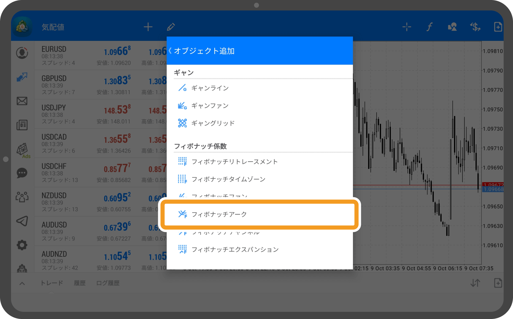
Task: Go back using the オブジェクト追加 header chevron
Action: (x=170, y=50)
